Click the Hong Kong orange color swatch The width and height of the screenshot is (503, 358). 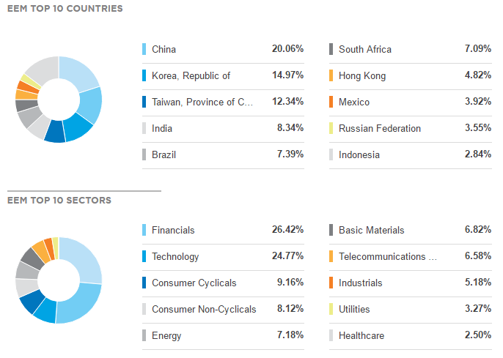[x=331, y=75]
